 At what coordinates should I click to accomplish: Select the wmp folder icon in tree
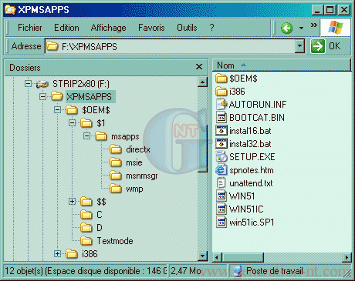pos(116,189)
